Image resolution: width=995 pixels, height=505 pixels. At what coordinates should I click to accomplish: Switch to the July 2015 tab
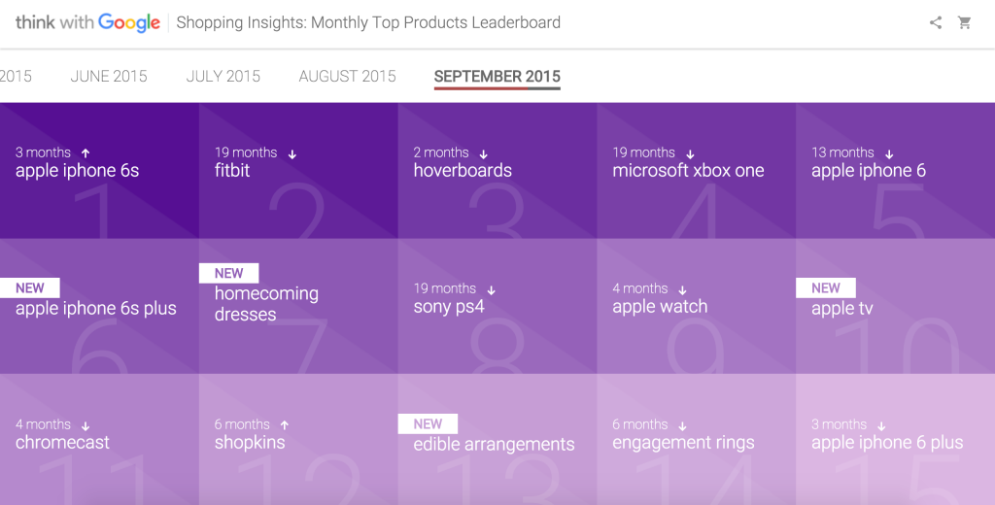[x=223, y=76]
